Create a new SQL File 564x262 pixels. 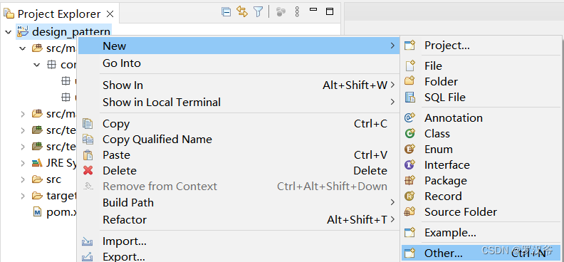pyautogui.click(x=481, y=98)
